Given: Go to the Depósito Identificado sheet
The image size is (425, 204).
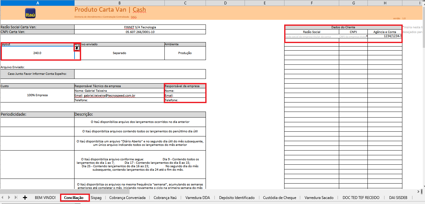Looking at the screenshot, I should pos(237,198).
